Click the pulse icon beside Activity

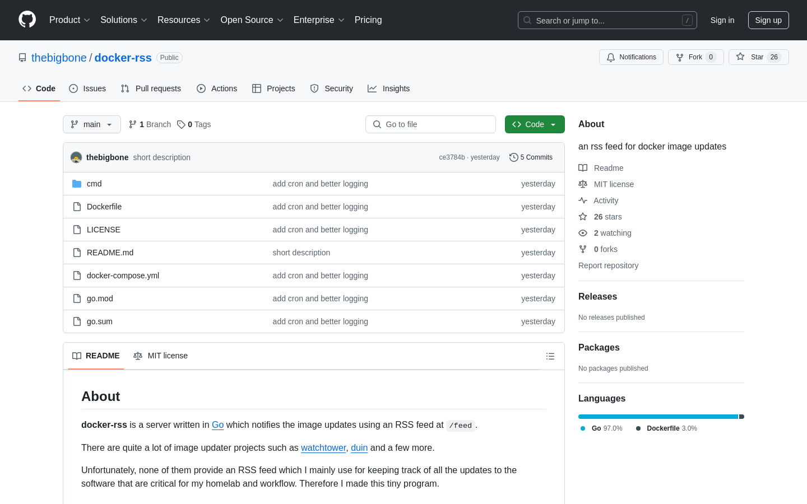click(583, 200)
